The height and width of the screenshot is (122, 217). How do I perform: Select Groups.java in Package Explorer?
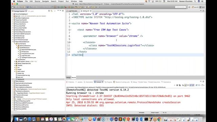point(25,52)
